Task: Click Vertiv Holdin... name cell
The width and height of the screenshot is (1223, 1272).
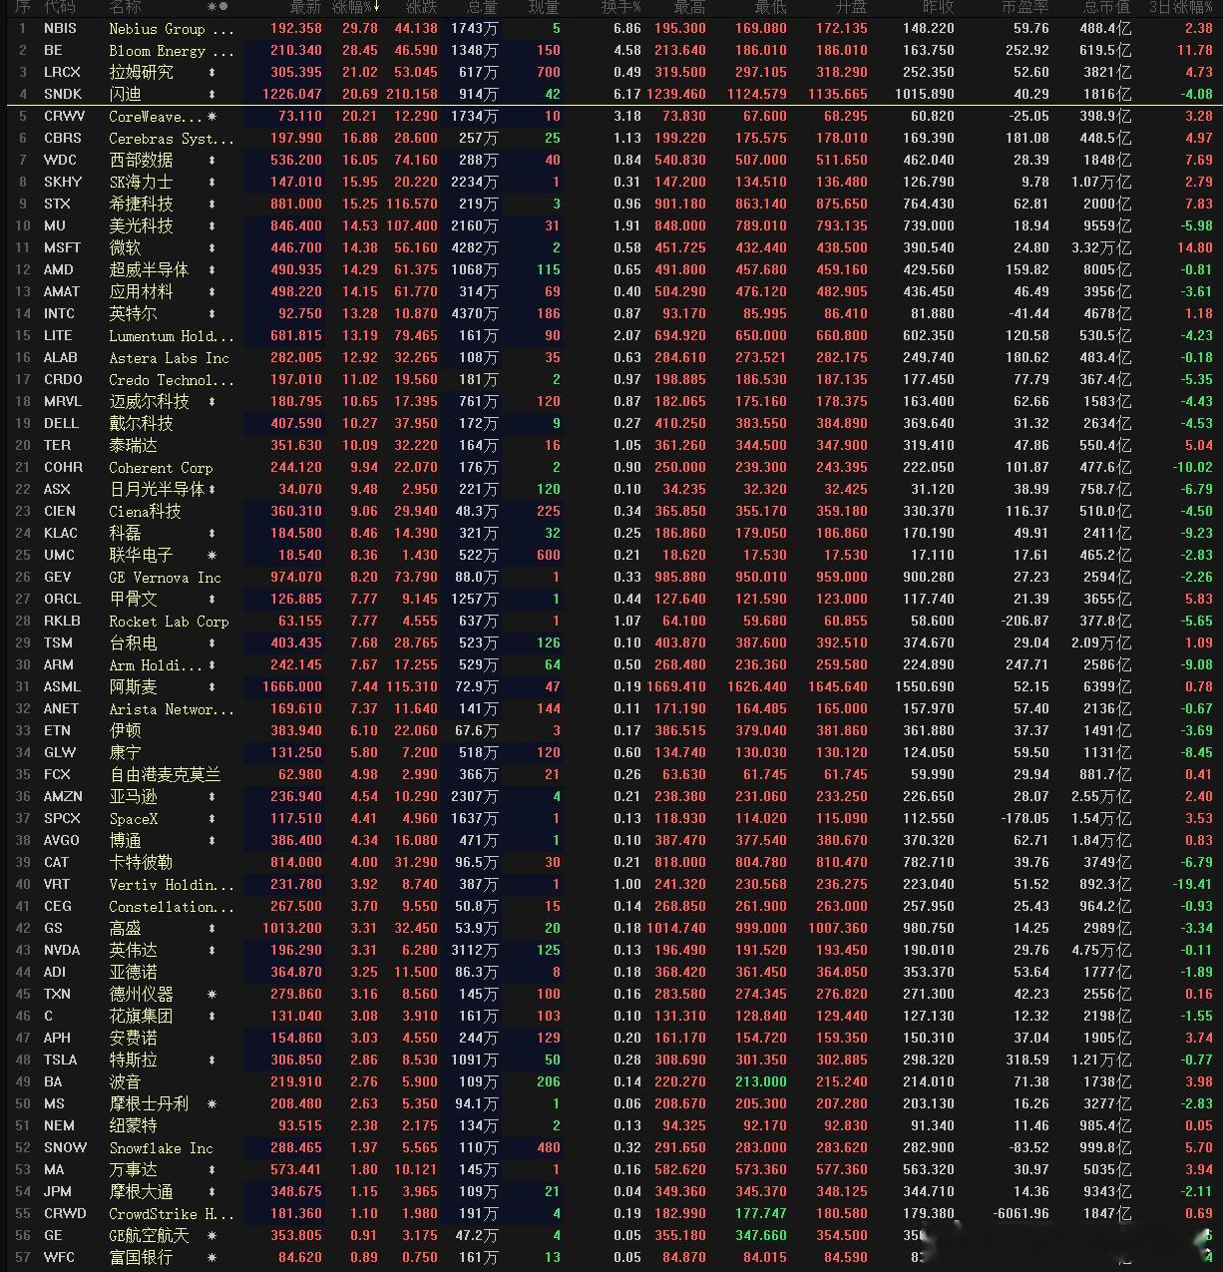Action: [172, 885]
